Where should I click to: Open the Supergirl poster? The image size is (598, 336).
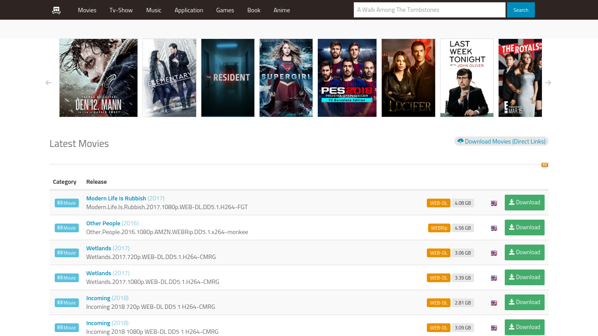(286, 78)
